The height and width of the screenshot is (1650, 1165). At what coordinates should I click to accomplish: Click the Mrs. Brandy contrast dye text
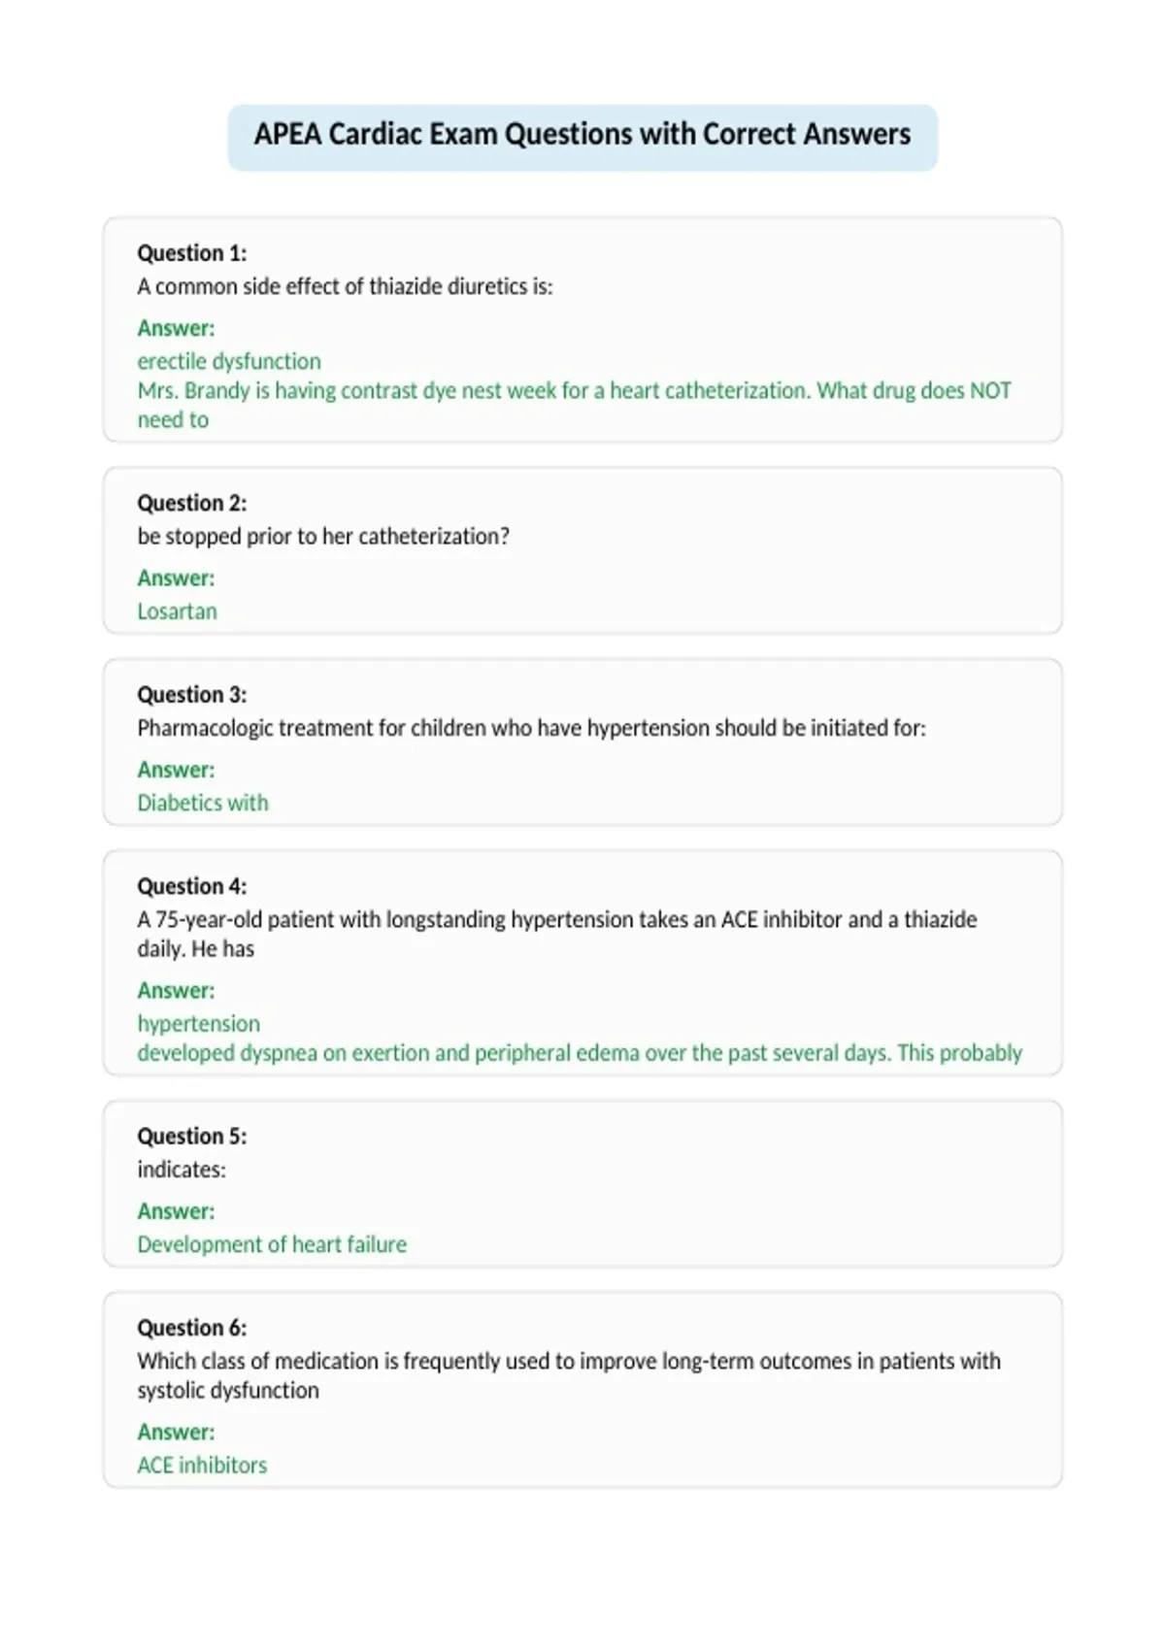click(x=574, y=405)
